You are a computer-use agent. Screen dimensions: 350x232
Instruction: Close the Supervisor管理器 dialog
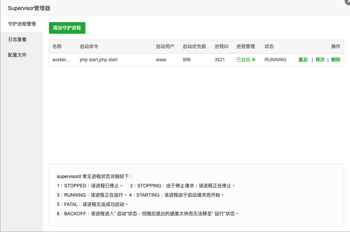click(x=347, y=2)
